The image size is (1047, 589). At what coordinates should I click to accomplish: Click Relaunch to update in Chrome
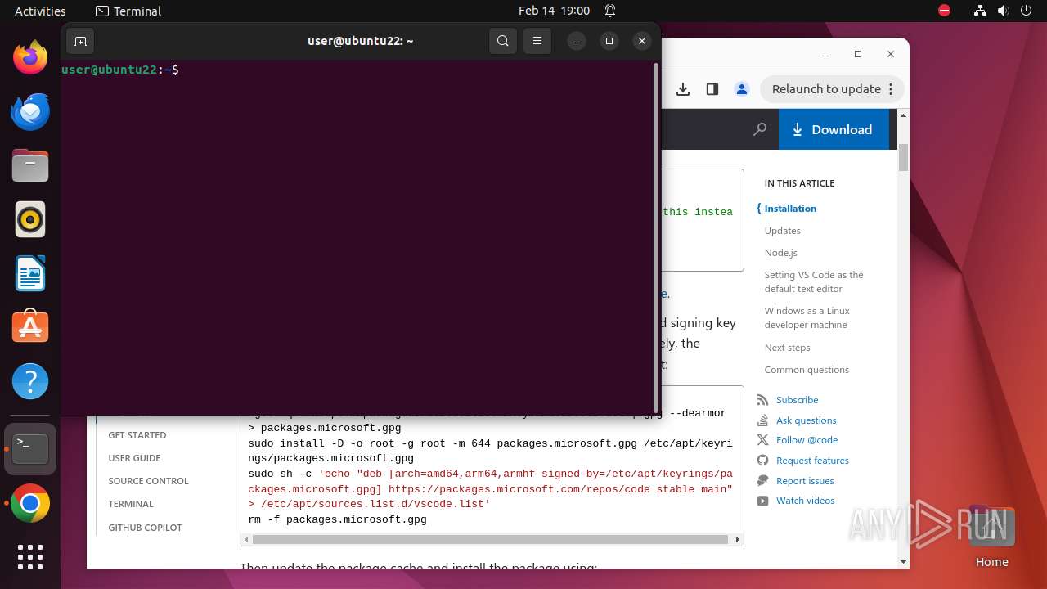826,89
